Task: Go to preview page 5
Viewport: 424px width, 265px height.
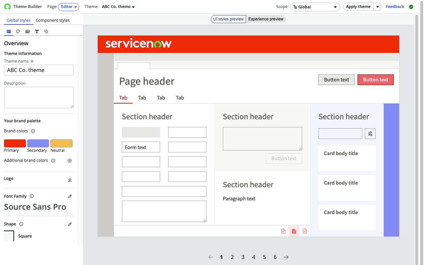Action: point(264,257)
